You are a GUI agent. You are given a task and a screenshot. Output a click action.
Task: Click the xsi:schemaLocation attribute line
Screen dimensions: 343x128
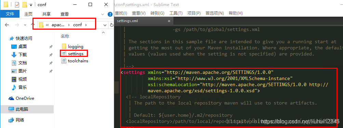(x=238, y=85)
